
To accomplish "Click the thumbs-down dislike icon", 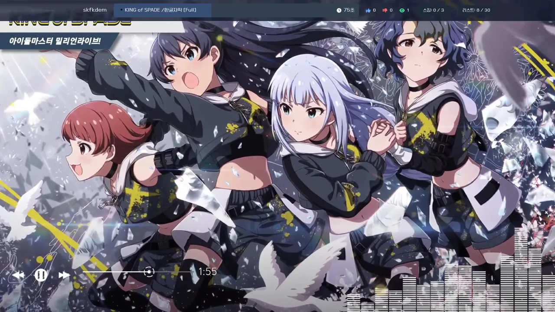I will 385,10.
